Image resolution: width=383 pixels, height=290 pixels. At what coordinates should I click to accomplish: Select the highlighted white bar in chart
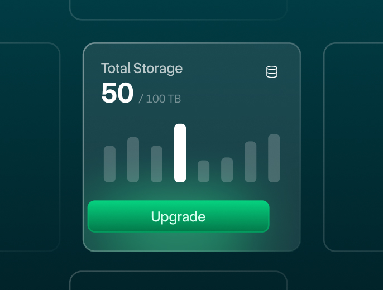tap(180, 153)
